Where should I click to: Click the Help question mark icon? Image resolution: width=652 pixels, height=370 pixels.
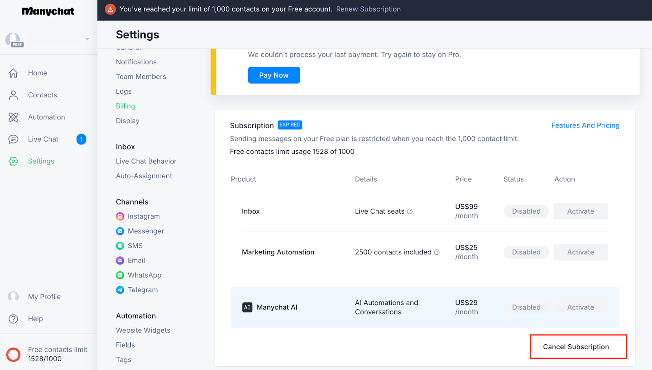coord(13,319)
